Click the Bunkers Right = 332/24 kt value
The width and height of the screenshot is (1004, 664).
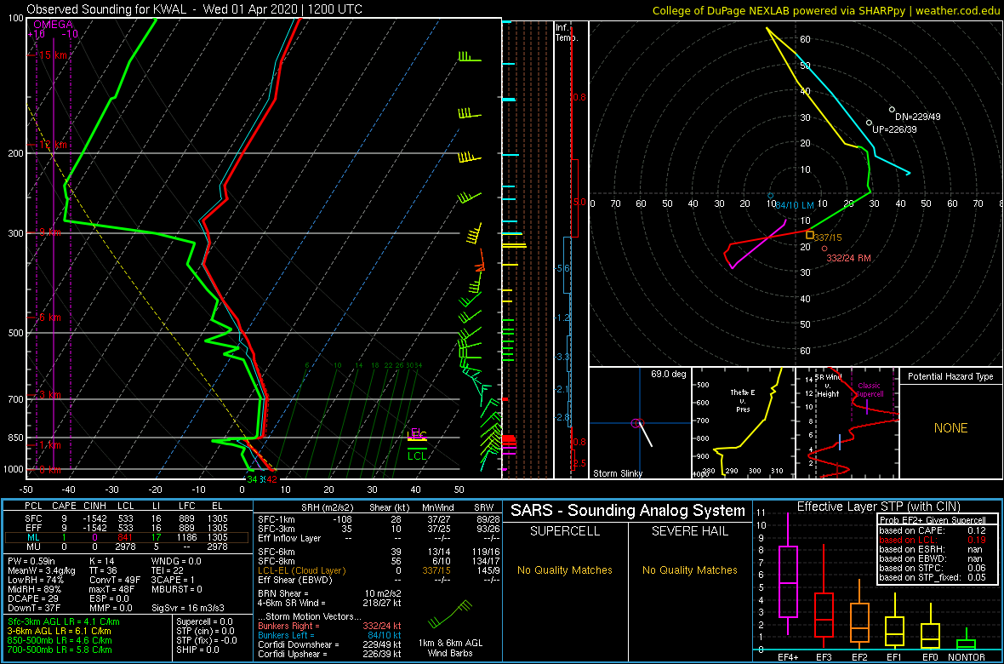(380, 627)
